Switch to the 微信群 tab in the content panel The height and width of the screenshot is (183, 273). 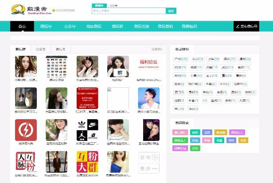[x=20, y=49]
